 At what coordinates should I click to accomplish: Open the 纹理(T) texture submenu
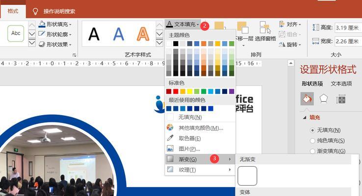click(200, 170)
